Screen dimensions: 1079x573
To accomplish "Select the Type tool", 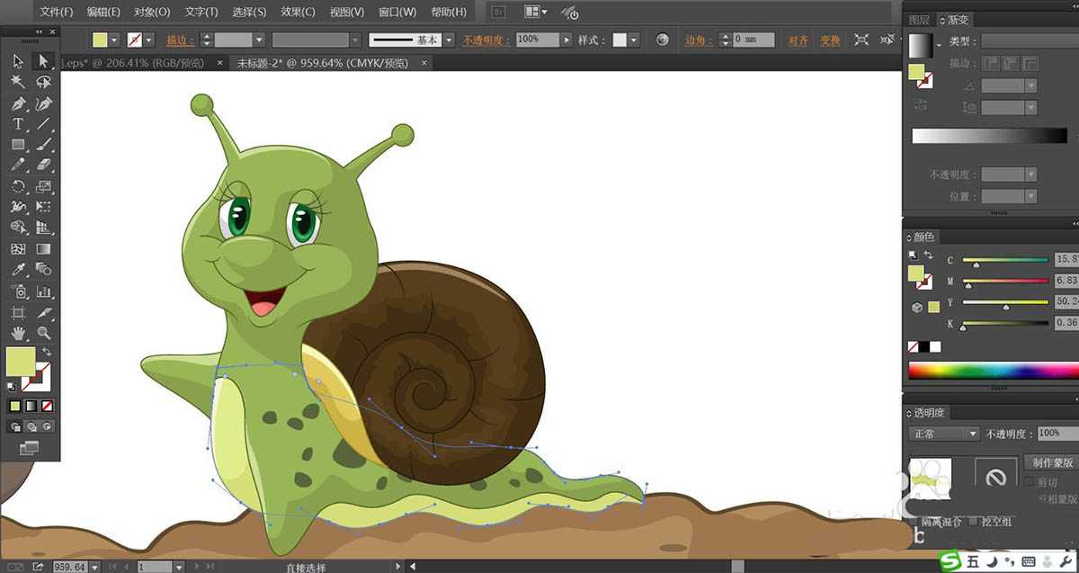I will (x=18, y=124).
